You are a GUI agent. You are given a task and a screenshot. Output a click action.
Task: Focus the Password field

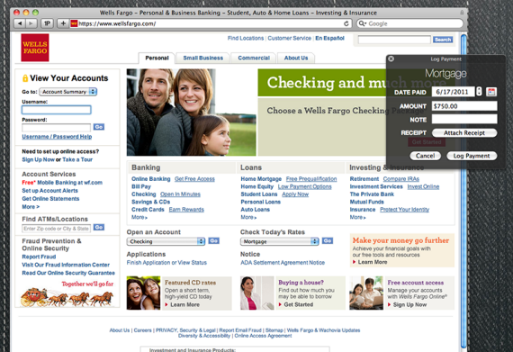click(57, 128)
